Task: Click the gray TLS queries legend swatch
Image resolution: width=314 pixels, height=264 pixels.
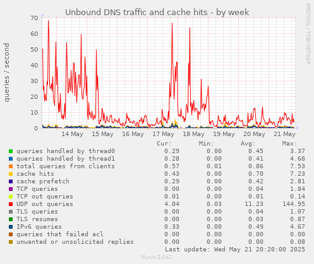Action: click(11, 212)
